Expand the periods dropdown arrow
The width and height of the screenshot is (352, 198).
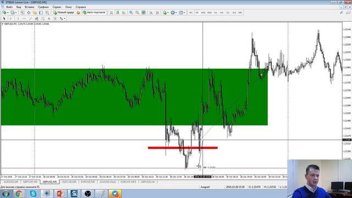[176, 13]
